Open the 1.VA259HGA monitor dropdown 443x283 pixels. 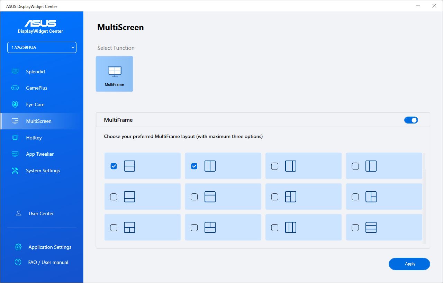pyautogui.click(x=42, y=47)
